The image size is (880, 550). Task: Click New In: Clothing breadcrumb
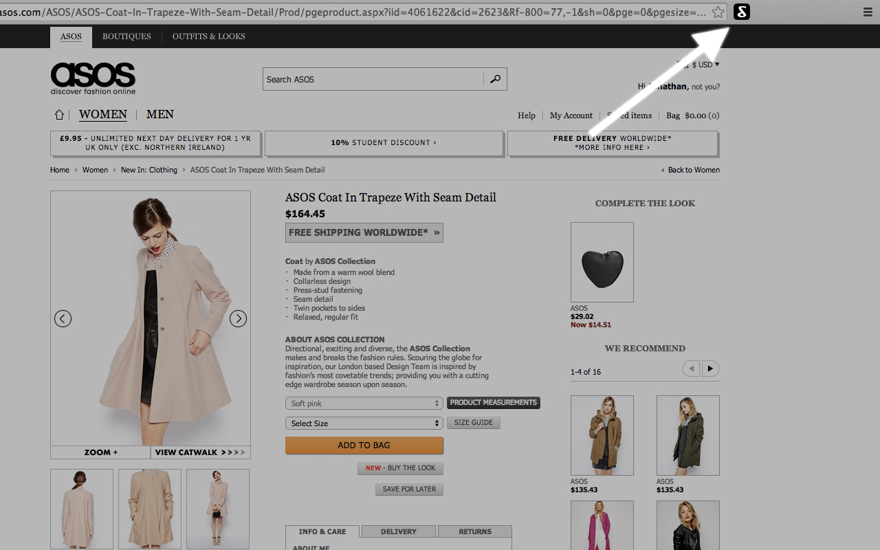pos(149,170)
